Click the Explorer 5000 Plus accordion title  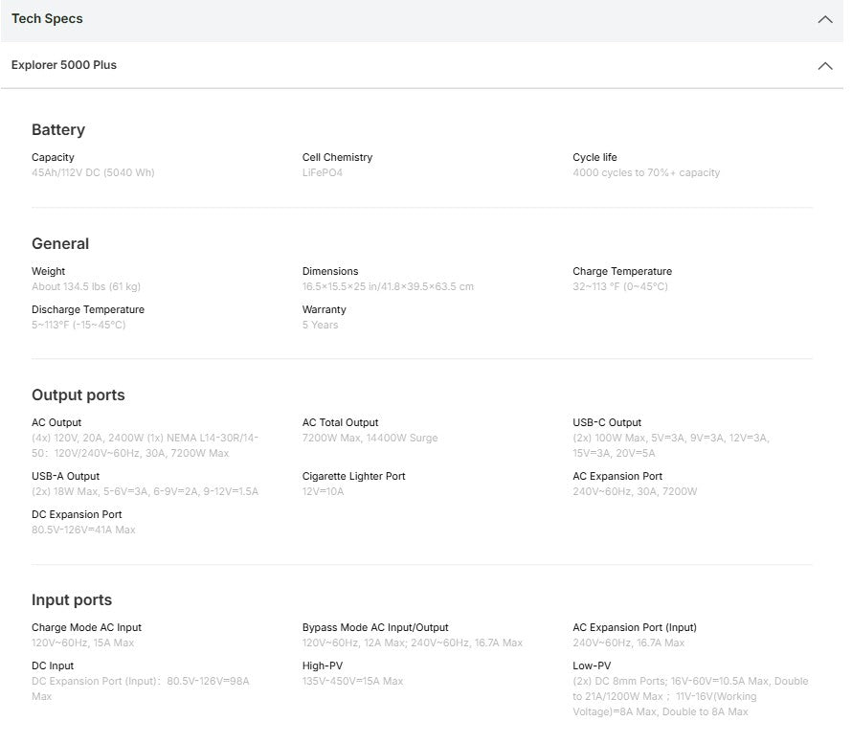click(64, 65)
